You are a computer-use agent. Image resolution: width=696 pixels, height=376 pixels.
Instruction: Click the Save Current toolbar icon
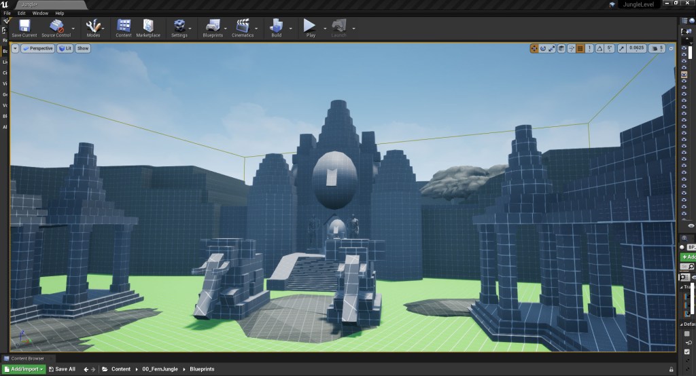click(x=24, y=27)
